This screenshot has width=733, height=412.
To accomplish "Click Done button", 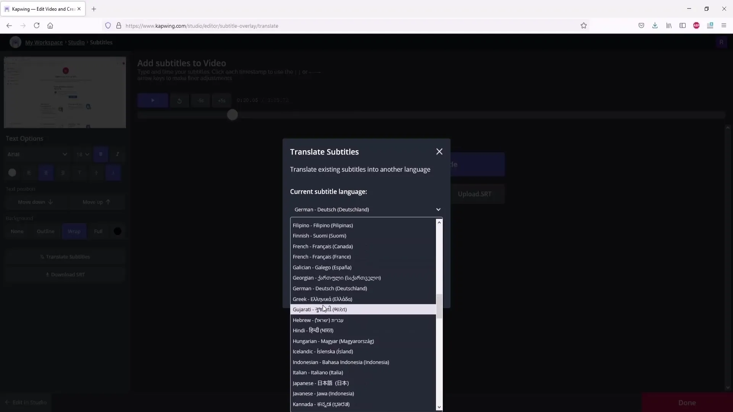I will click(x=687, y=402).
